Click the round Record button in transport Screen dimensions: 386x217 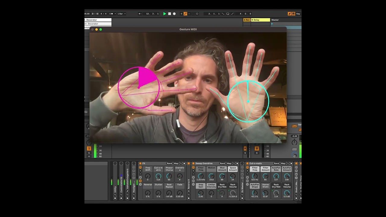(174, 14)
